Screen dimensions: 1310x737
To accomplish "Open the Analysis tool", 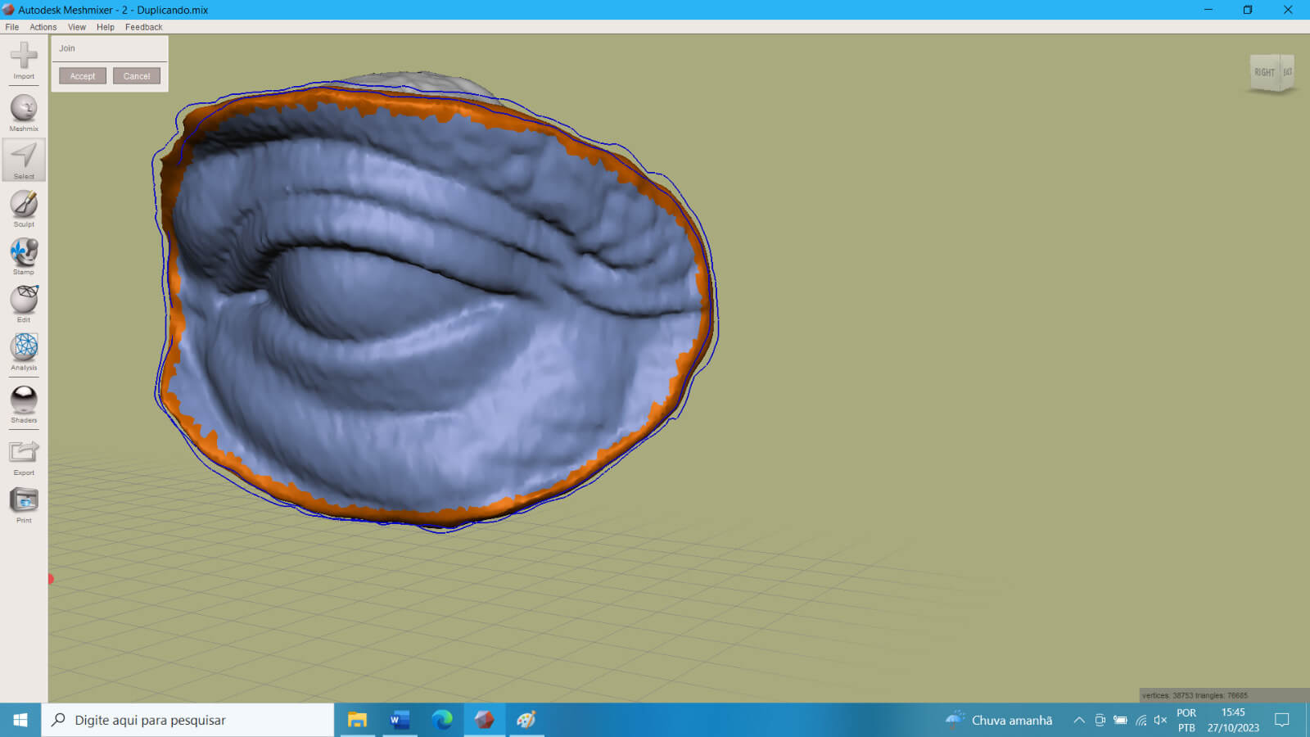I will (24, 352).
